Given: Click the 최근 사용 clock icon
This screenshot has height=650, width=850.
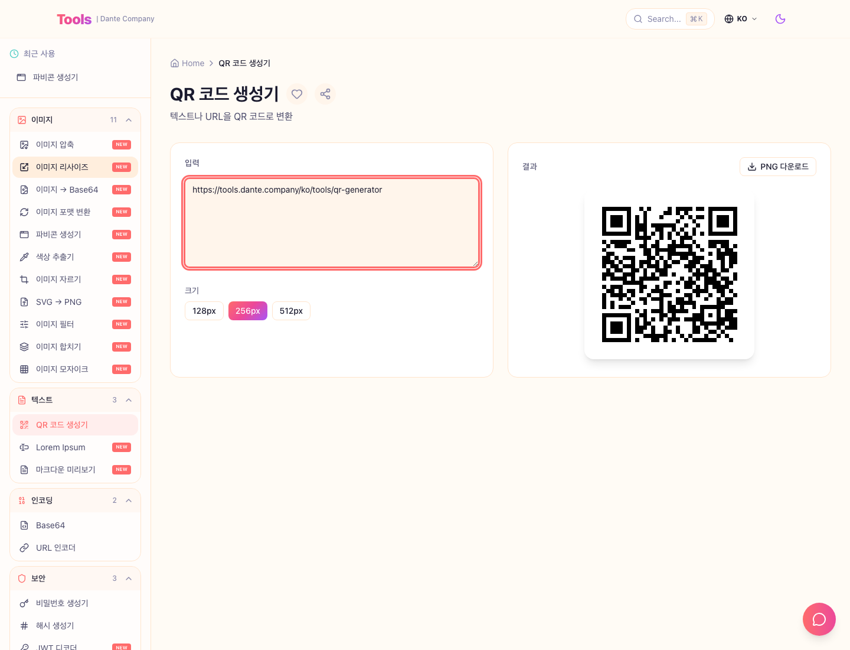Looking at the screenshot, I should point(14,54).
